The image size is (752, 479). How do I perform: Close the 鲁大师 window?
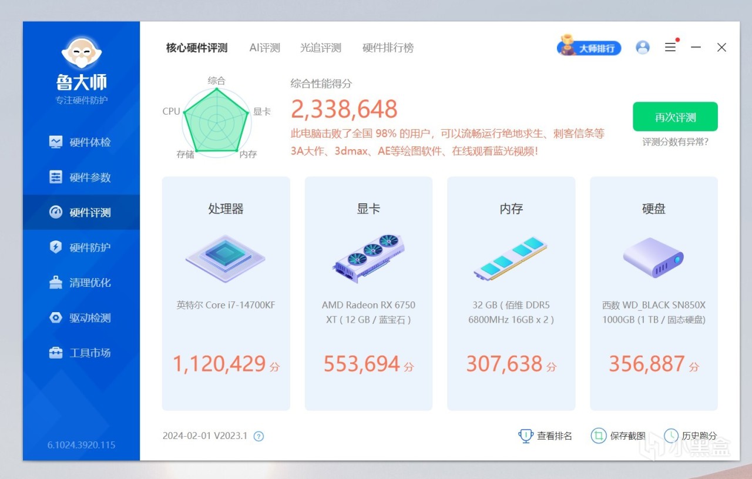[722, 48]
